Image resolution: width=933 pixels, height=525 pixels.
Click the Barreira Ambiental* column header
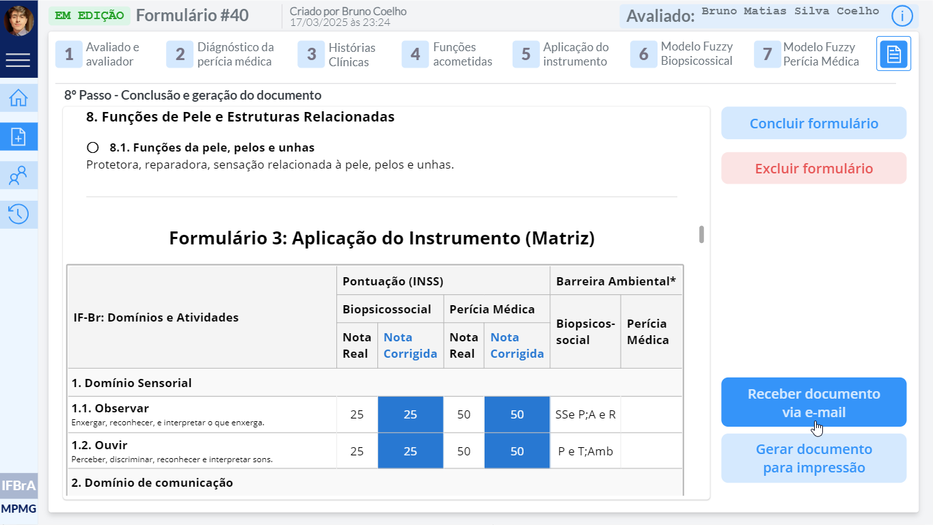pos(616,281)
